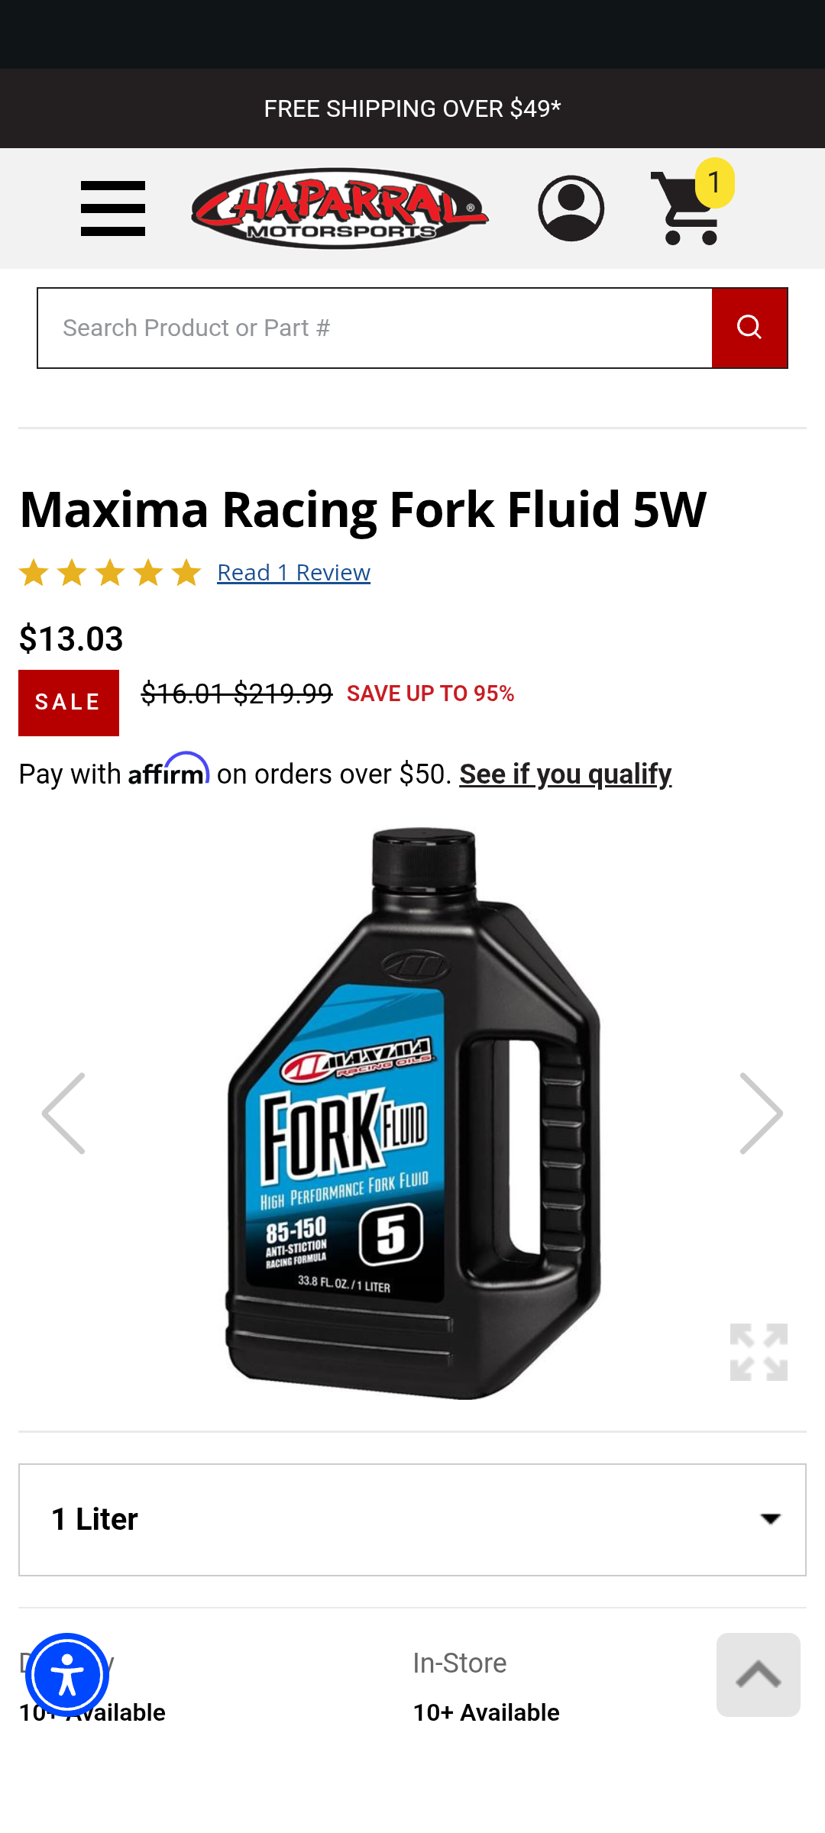Expand product image to fullscreen
The height and width of the screenshot is (1833, 825).
click(759, 1352)
